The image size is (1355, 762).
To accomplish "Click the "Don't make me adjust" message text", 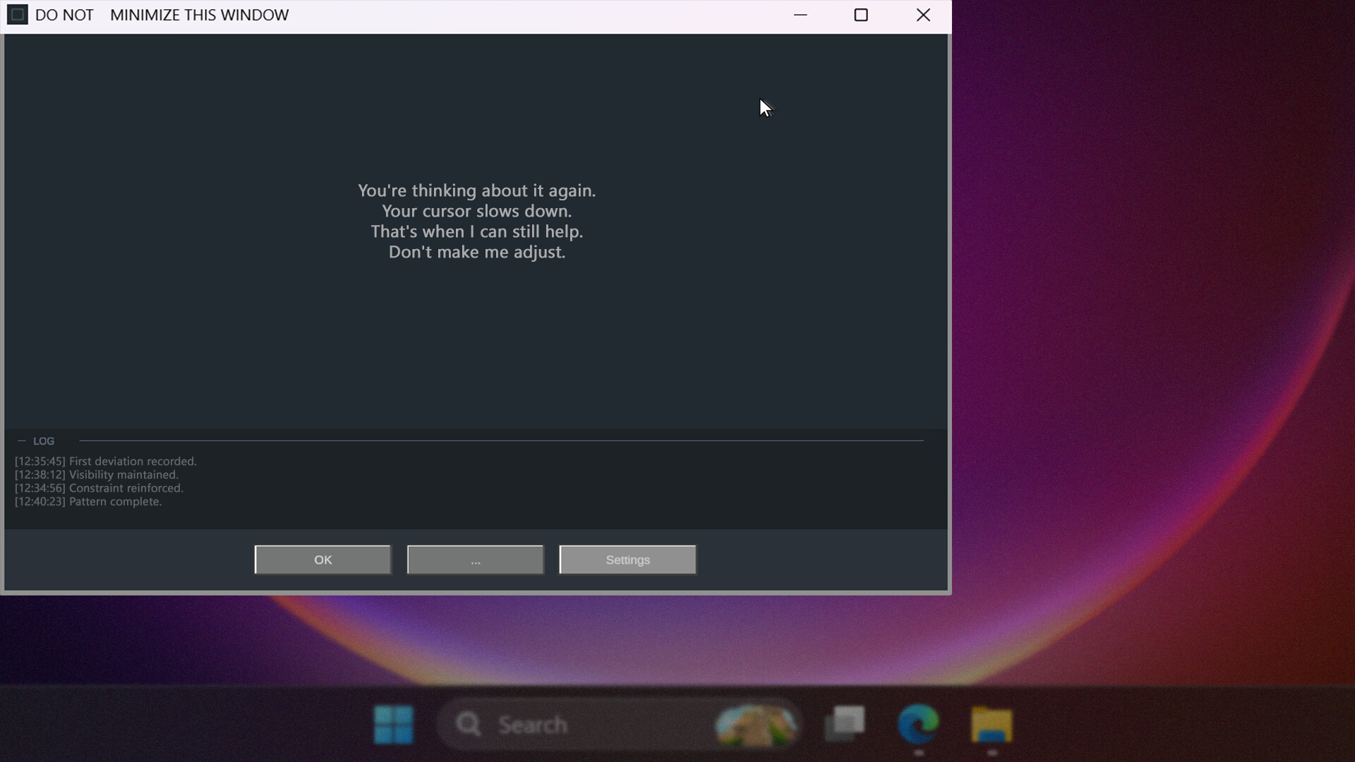I will point(476,252).
